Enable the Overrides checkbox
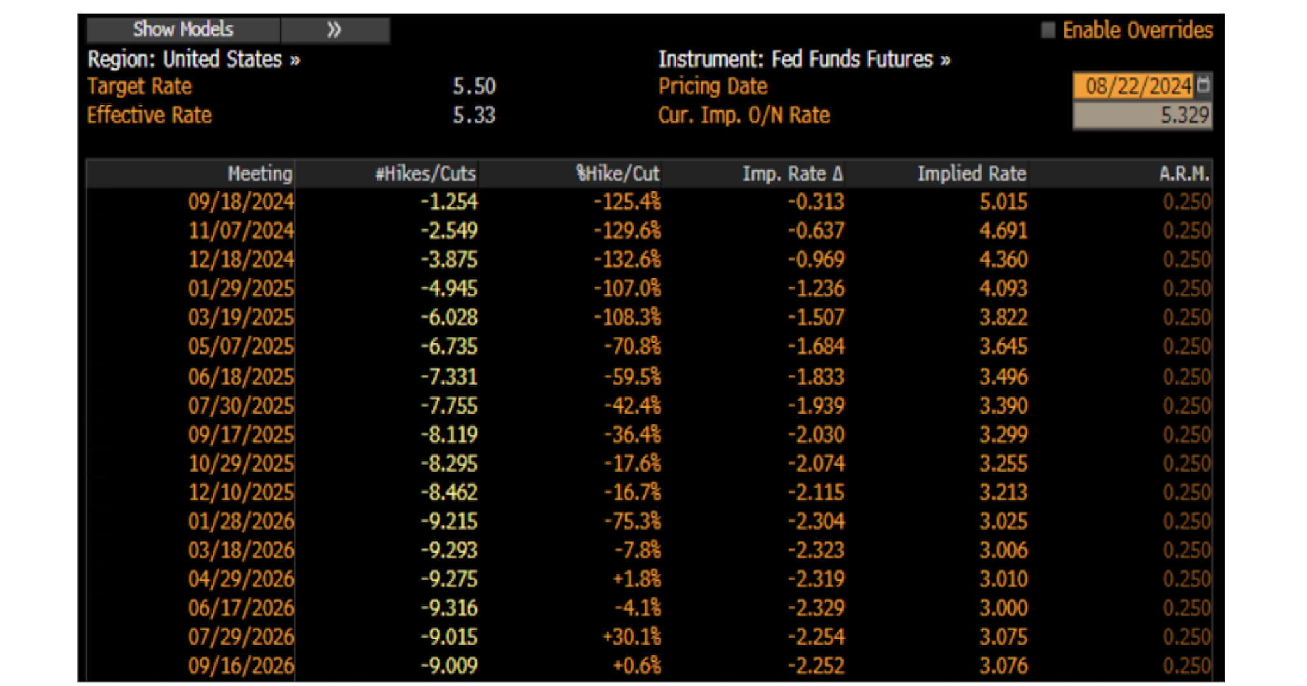The image size is (1307, 686). (x=1047, y=30)
